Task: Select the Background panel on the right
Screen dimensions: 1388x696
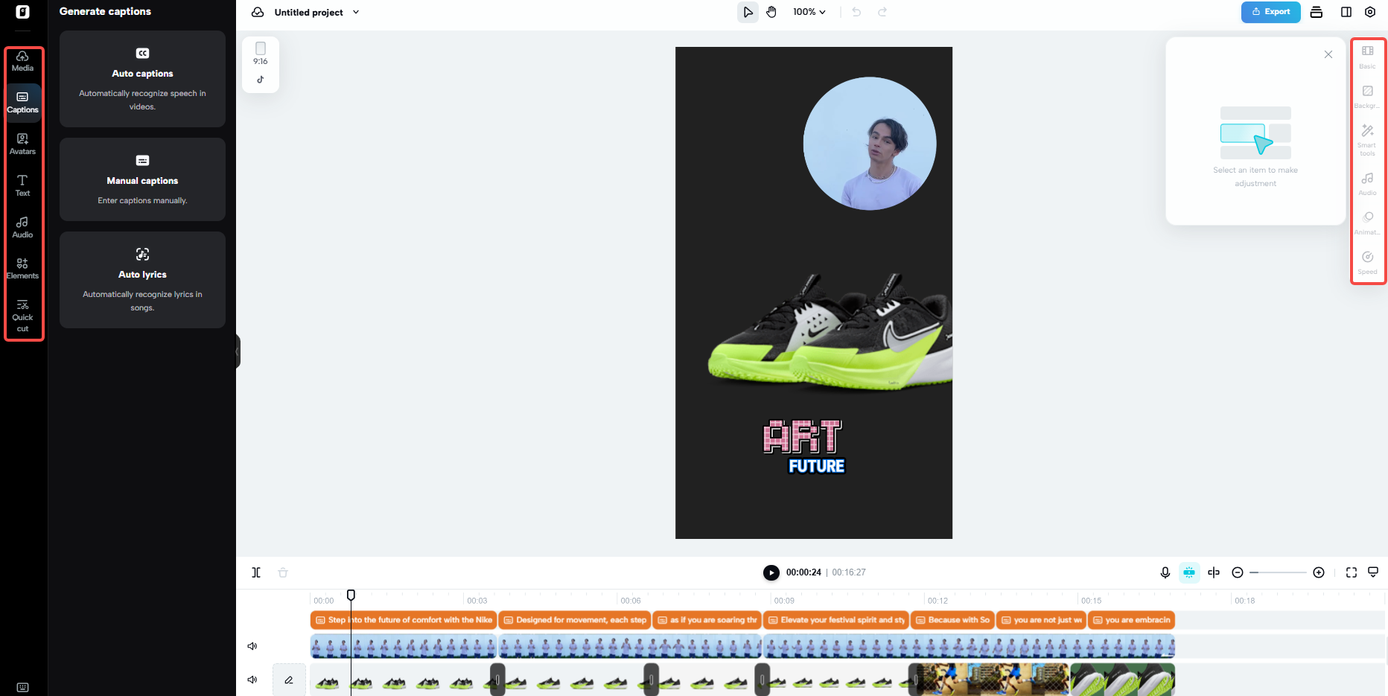Action: coord(1367,95)
